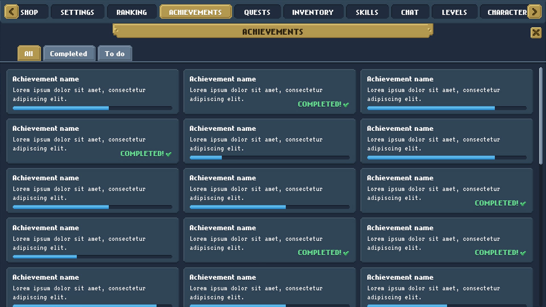Close the Achievements window with the X
Screen dimensions: 546x307
pos(536,32)
